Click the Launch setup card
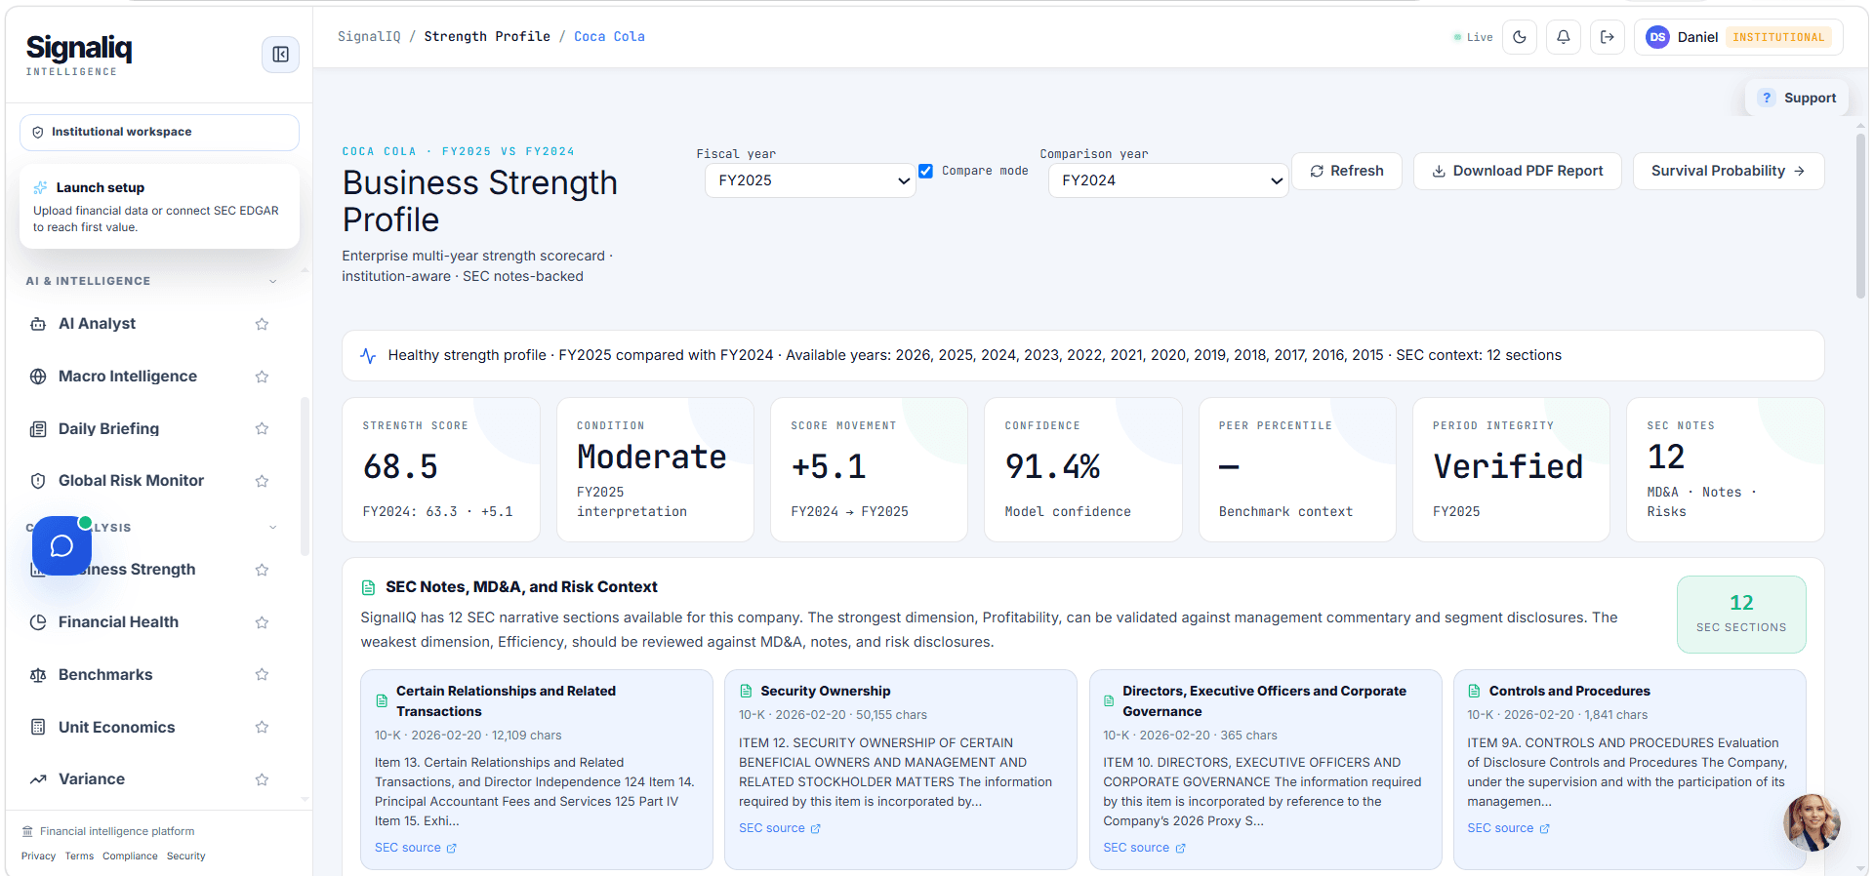 click(159, 207)
